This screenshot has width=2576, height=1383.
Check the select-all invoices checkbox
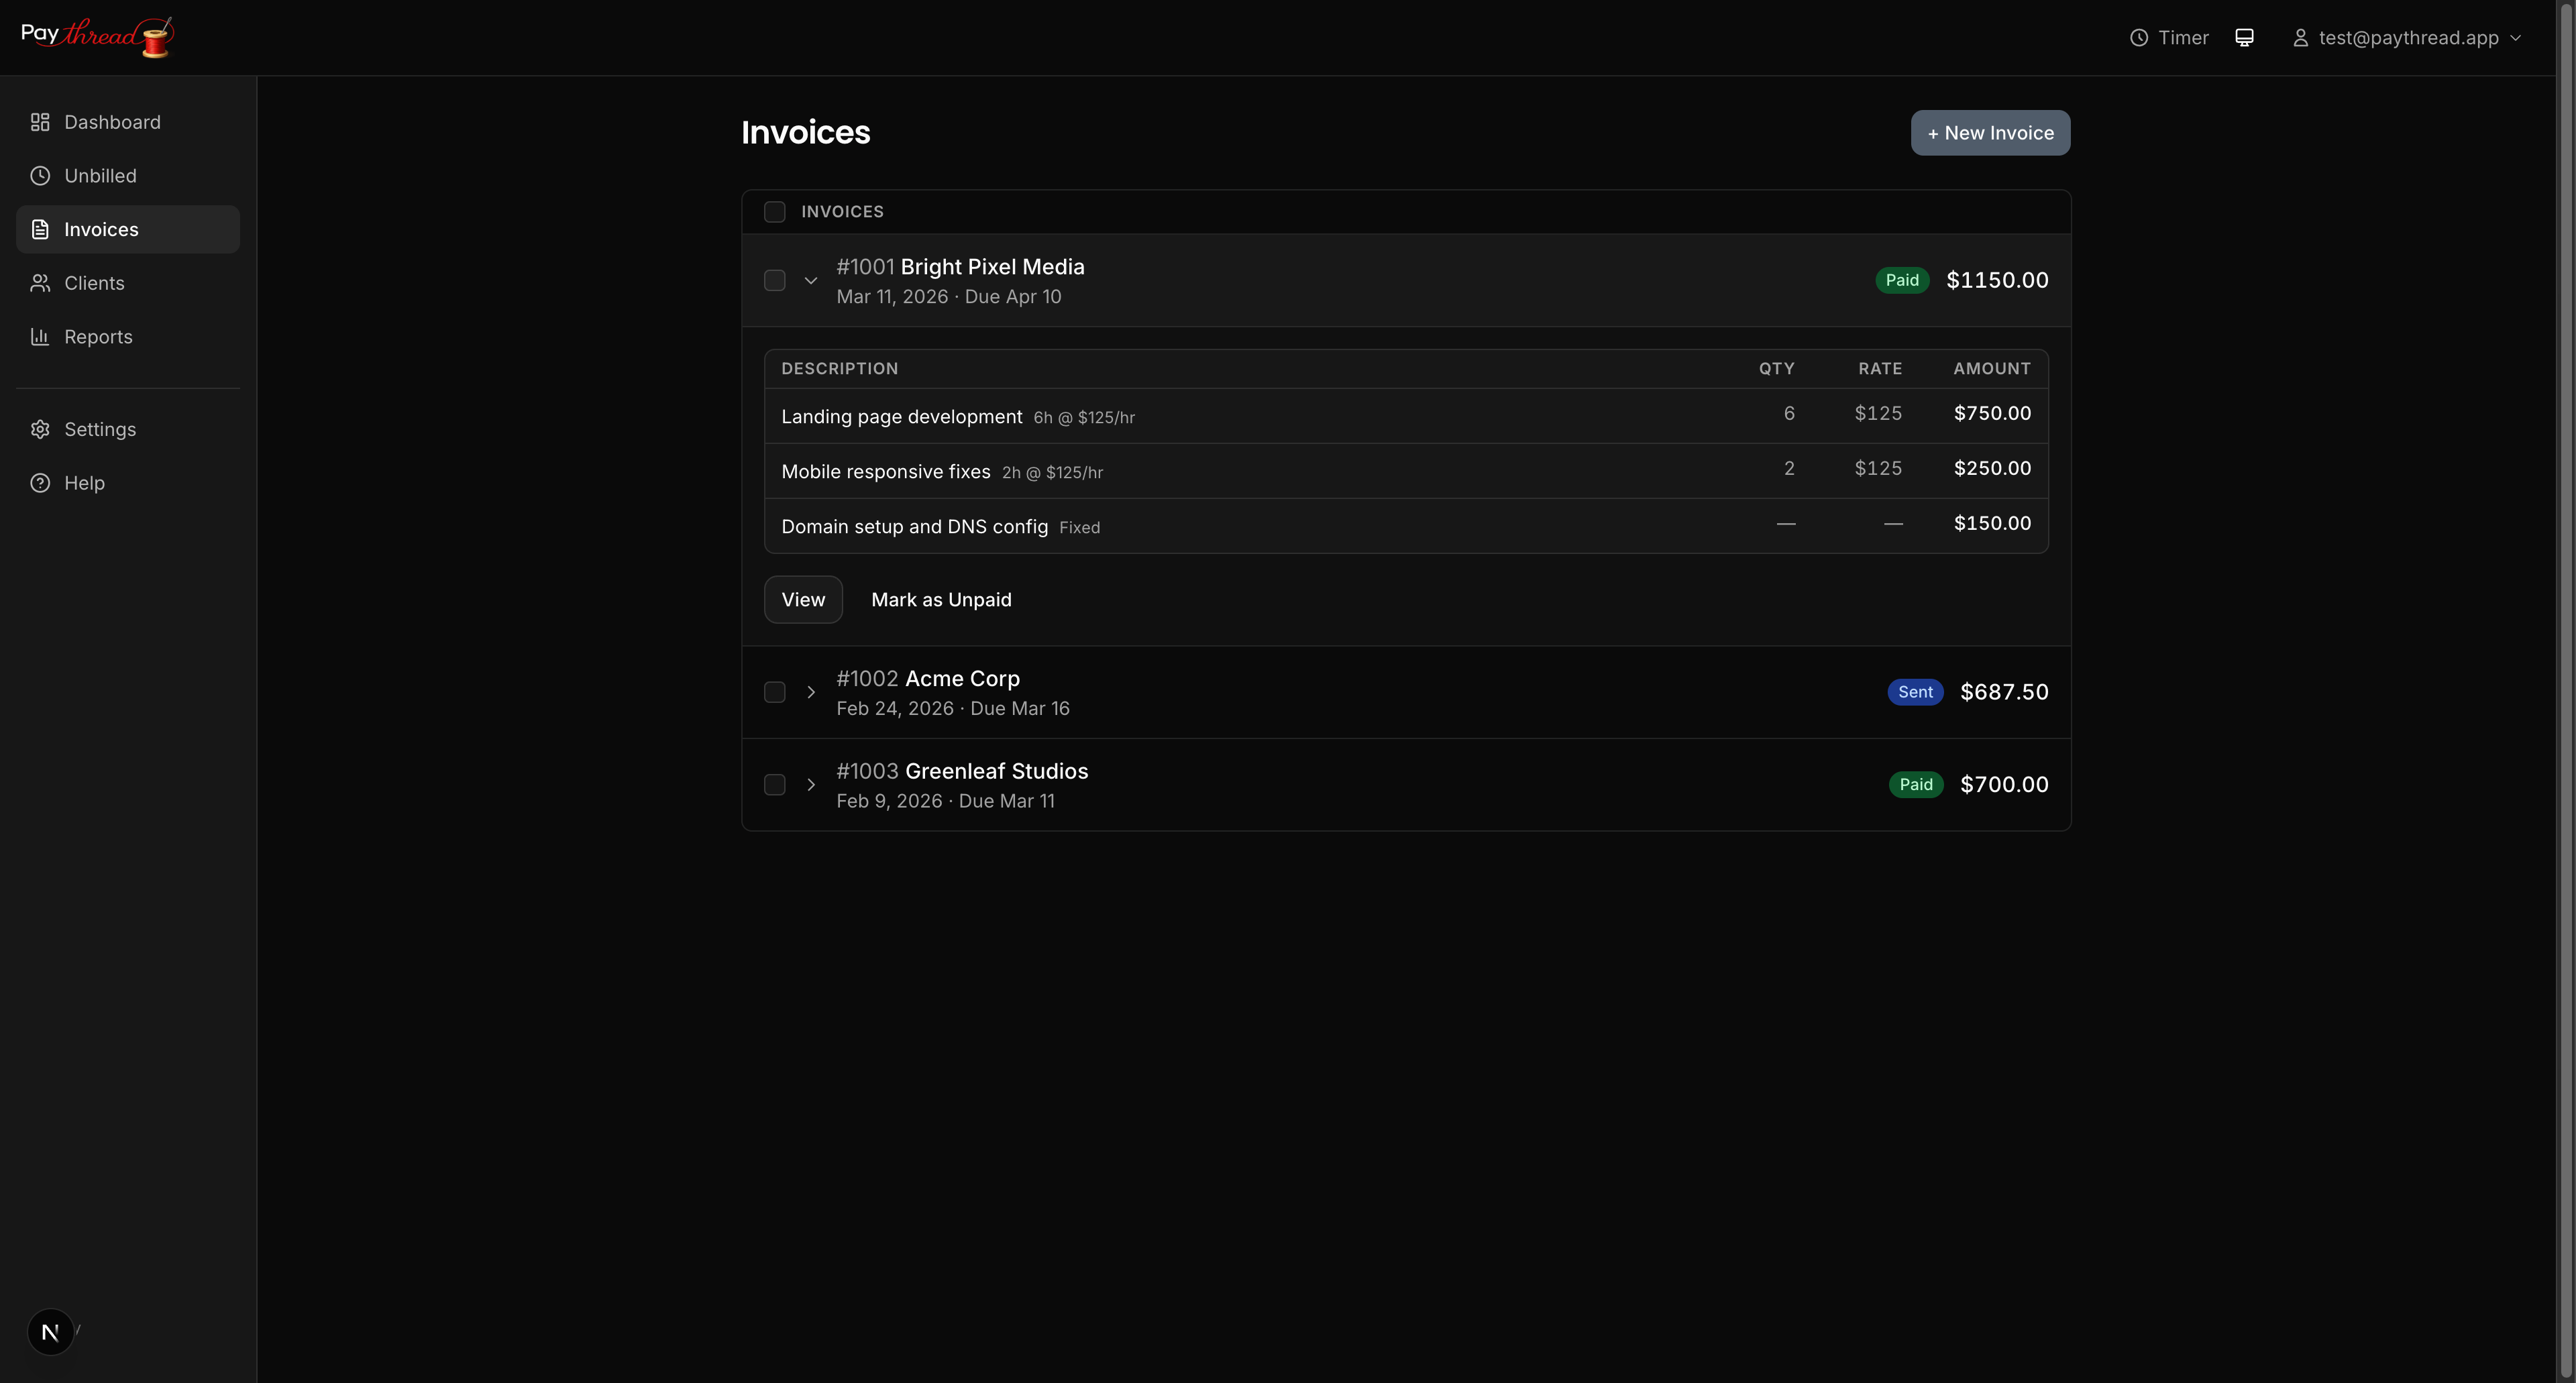775,211
